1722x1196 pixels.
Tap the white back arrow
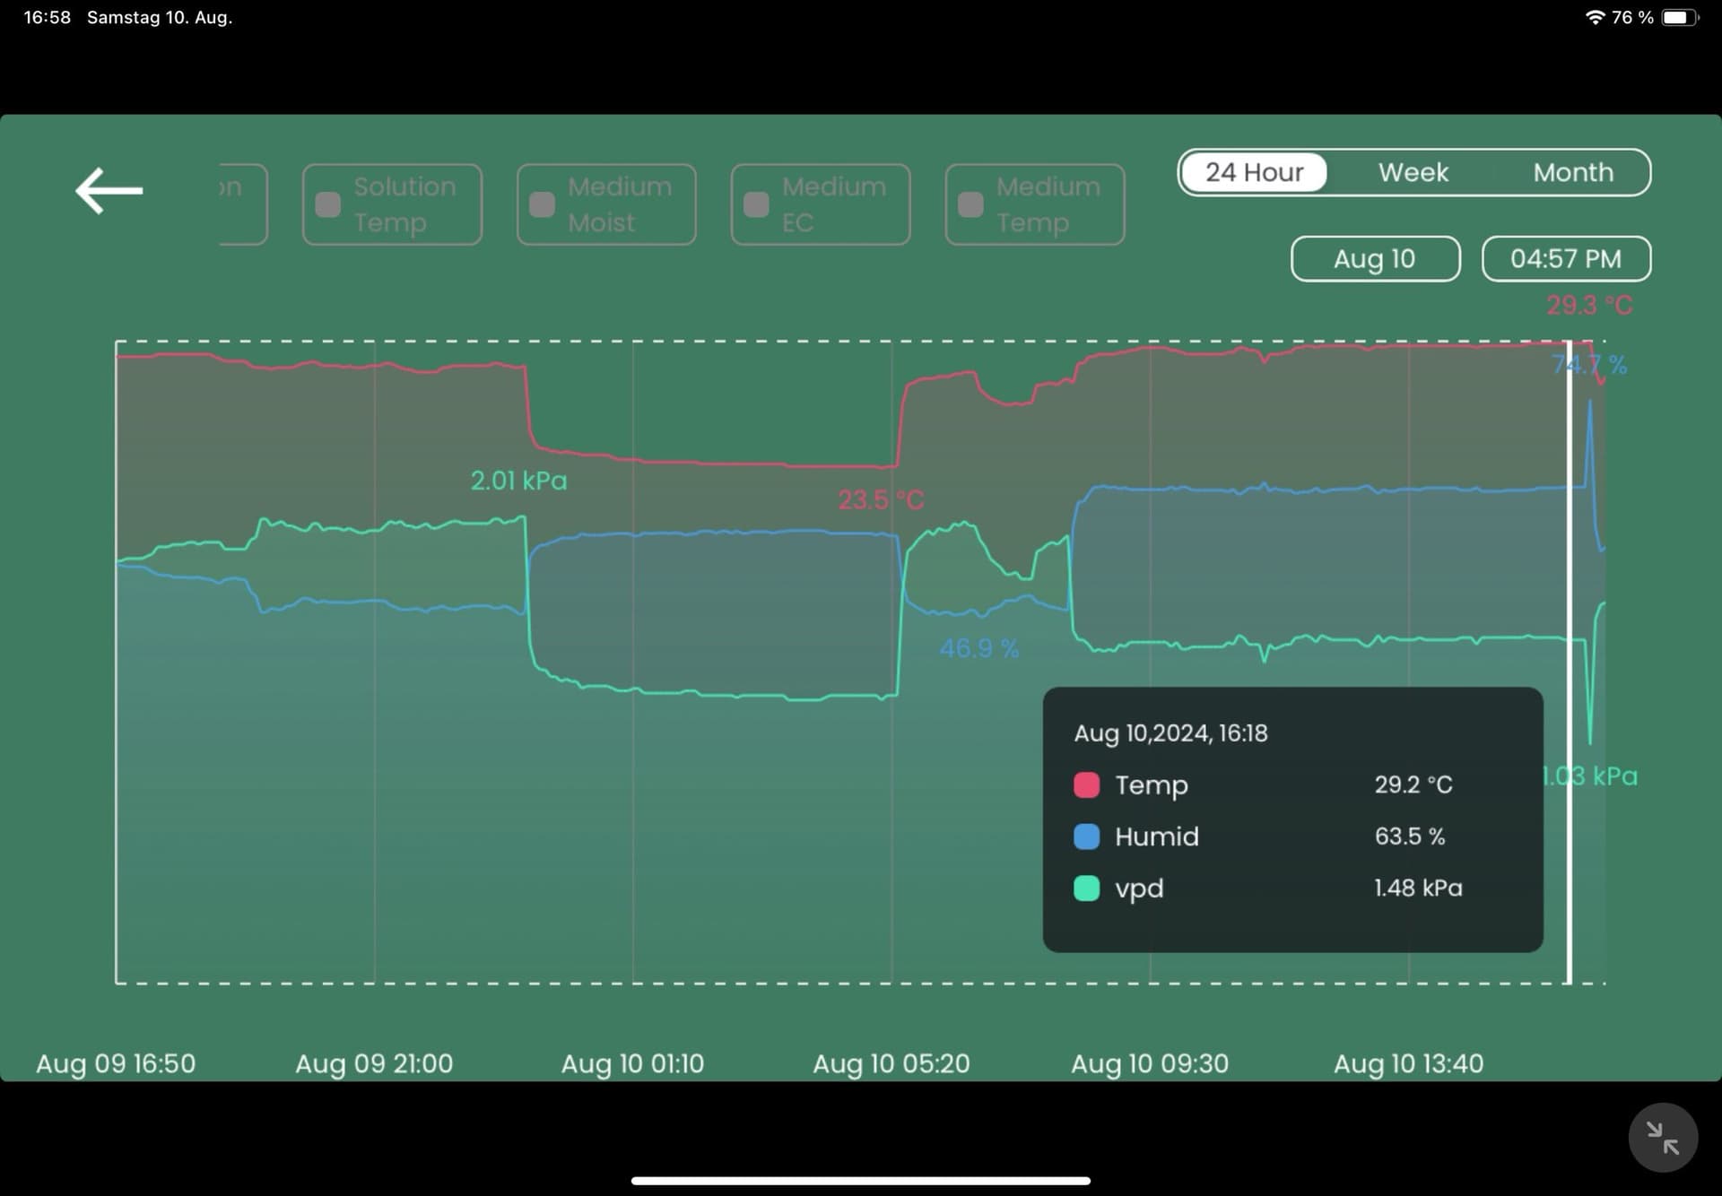pyautogui.click(x=109, y=190)
